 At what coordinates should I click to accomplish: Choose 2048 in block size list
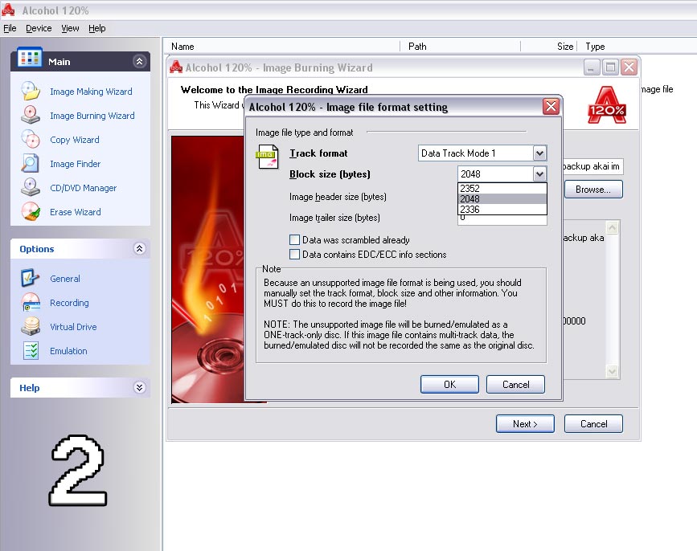pos(502,199)
